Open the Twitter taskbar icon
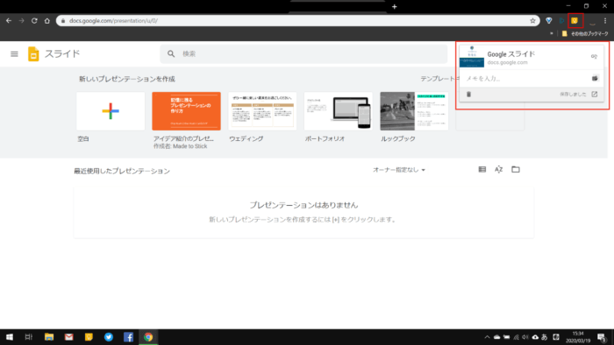The width and height of the screenshot is (614, 345). pos(109,337)
